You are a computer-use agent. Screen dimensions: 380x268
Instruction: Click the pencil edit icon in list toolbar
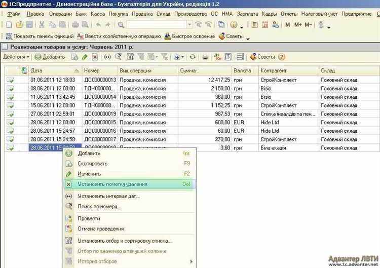point(85,57)
